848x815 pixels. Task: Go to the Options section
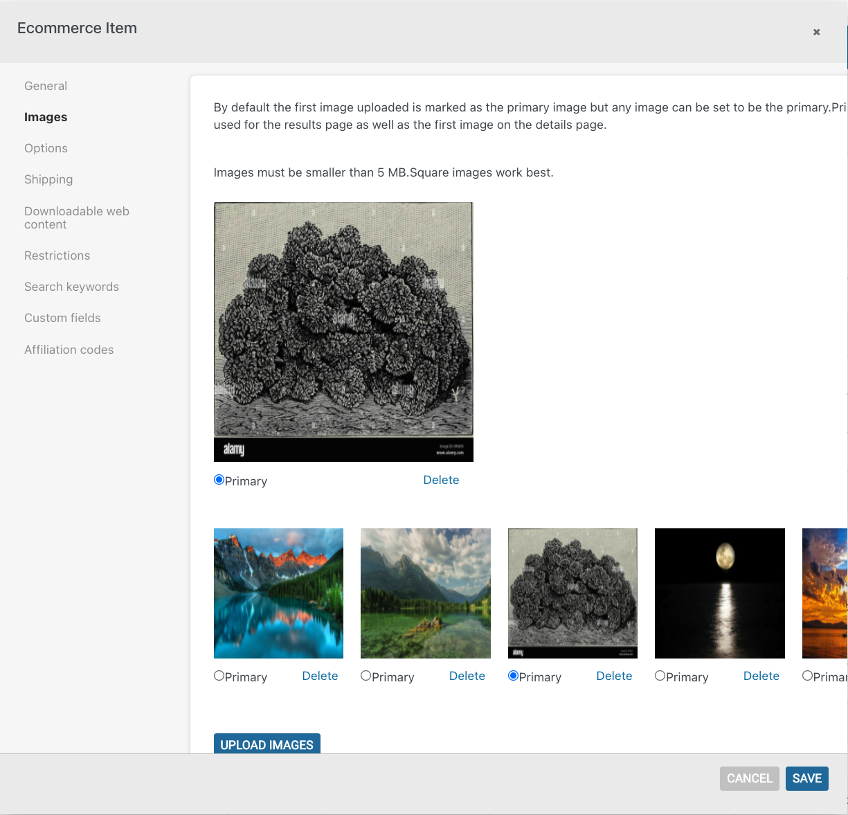click(46, 148)
